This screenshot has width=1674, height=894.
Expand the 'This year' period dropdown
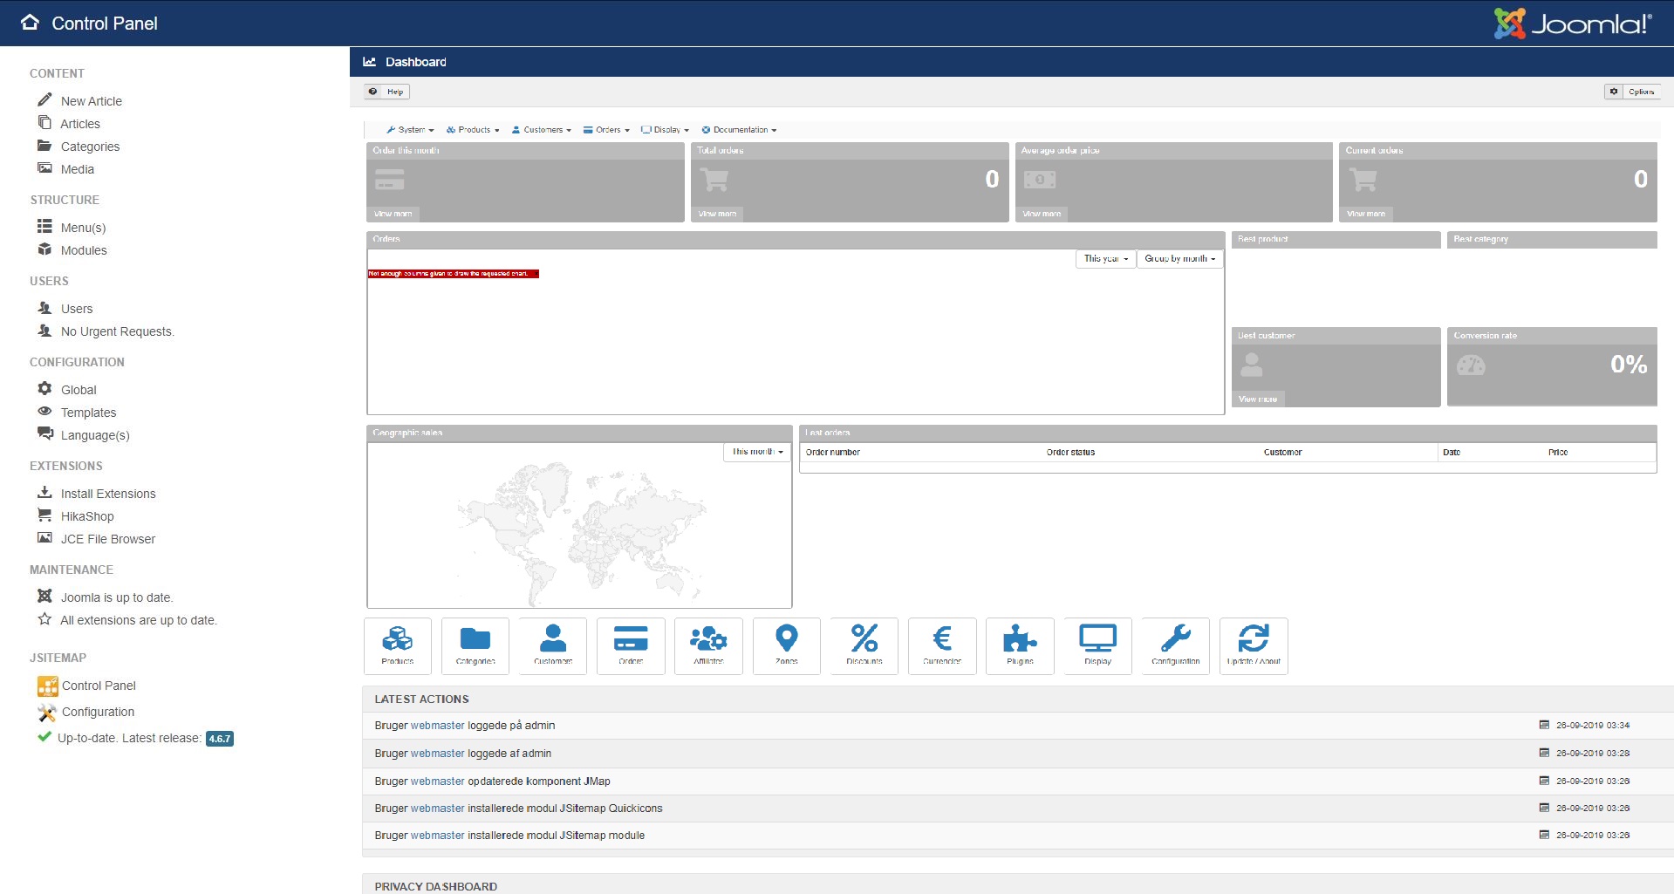(x=1105, y=259)
